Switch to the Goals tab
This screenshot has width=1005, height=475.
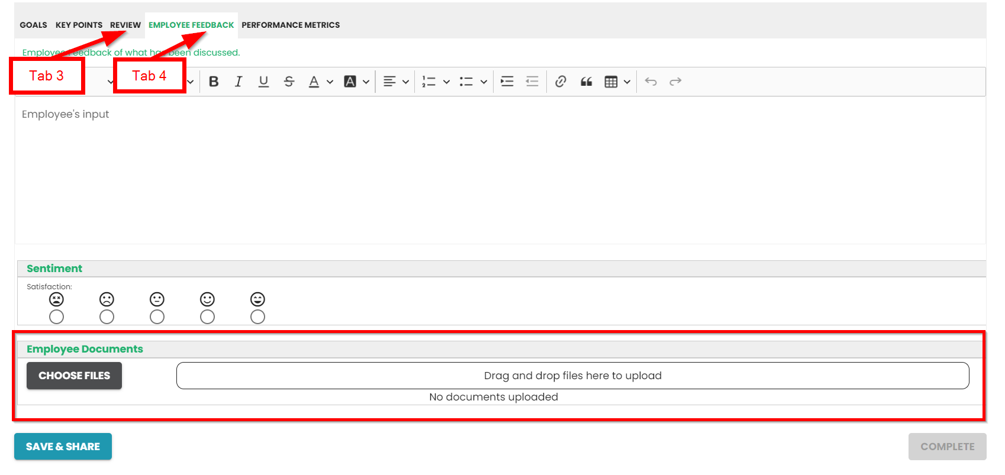[x=33, y=25]
